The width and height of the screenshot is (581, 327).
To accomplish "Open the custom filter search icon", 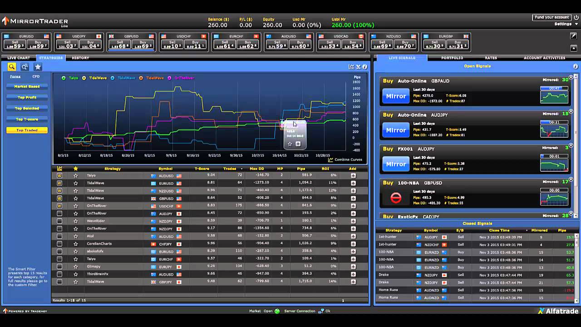I will [25, 67].
